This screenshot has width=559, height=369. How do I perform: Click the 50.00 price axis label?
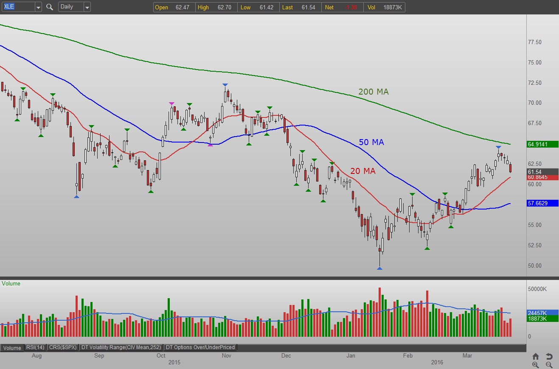(534, 266)
